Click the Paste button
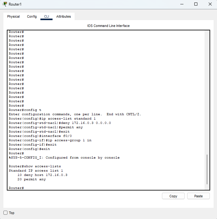 (x=198, y=196)
